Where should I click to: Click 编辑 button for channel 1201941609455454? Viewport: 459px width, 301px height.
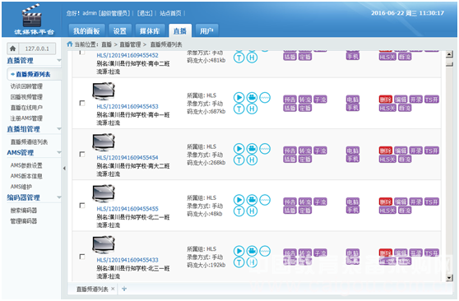(401, 150)
